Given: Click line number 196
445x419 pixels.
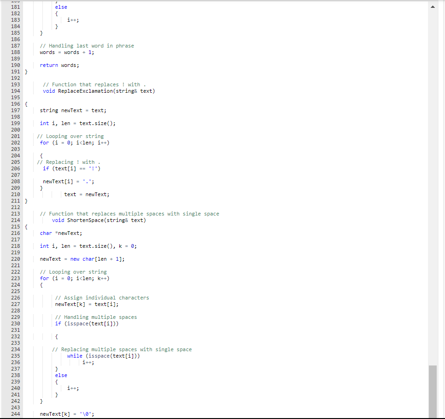Looking at the screenshot, I should [x=15, y=104].
